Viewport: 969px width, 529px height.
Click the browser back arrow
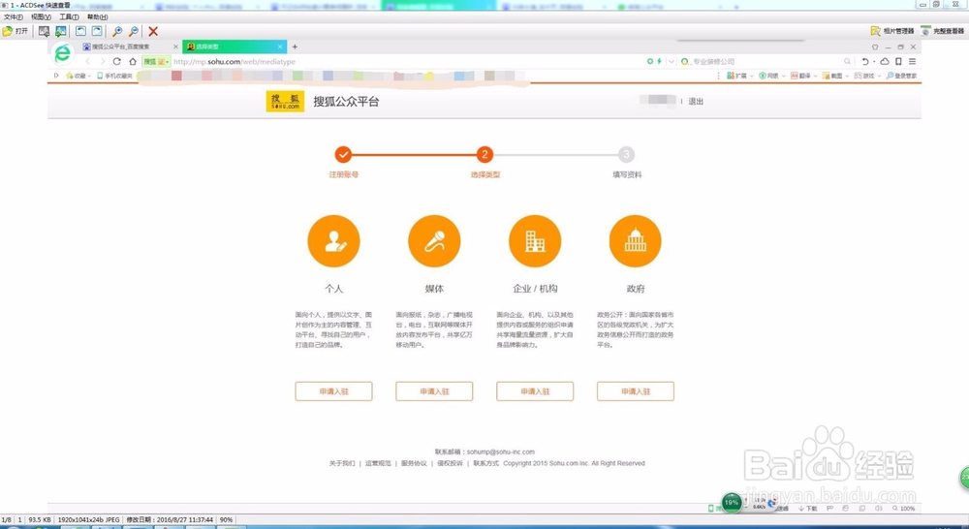coord(87,61)
